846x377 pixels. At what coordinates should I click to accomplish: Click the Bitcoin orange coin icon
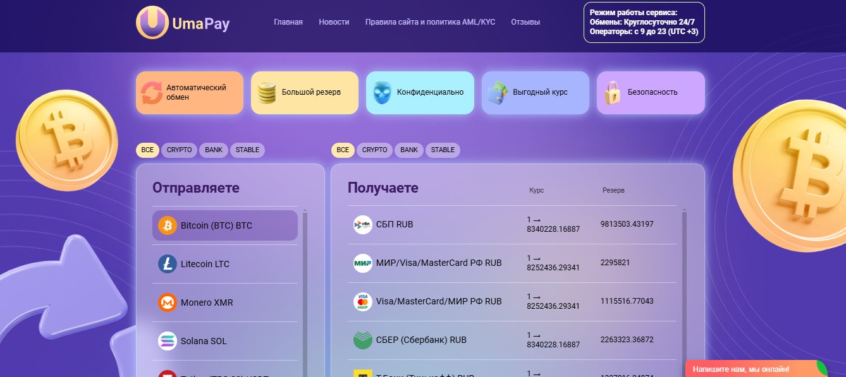pos(168,225)
